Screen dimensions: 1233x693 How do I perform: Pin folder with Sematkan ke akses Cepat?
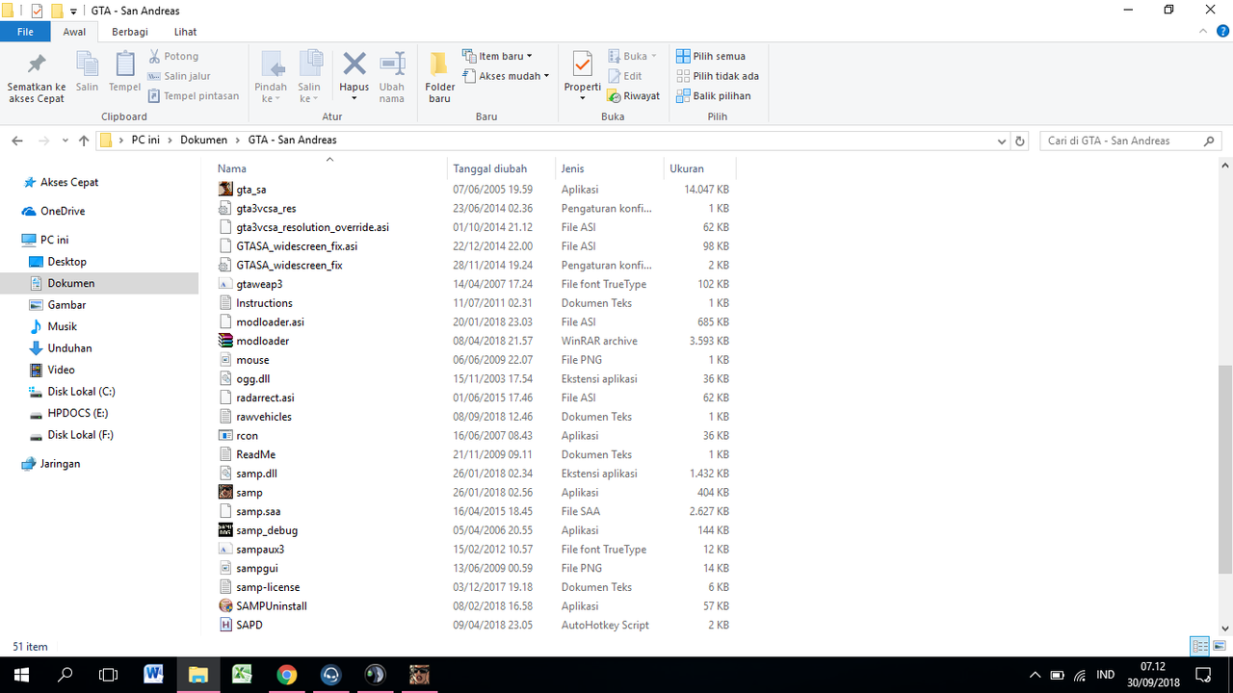[37, 77]
